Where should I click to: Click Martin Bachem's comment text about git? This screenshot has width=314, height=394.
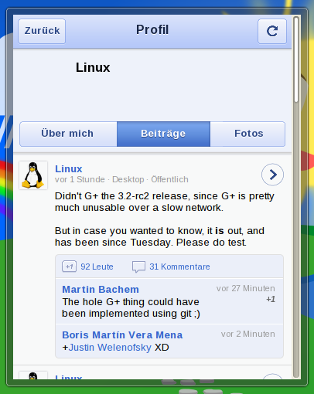click(x=131, y=307)
